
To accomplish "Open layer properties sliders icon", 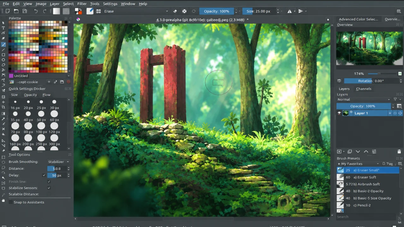I will point(374,152).
